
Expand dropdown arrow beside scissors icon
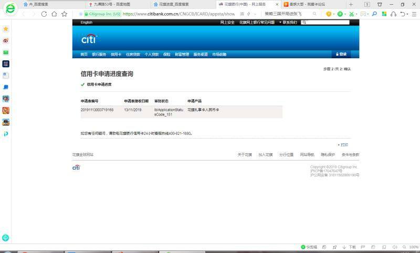pos(356,14)
